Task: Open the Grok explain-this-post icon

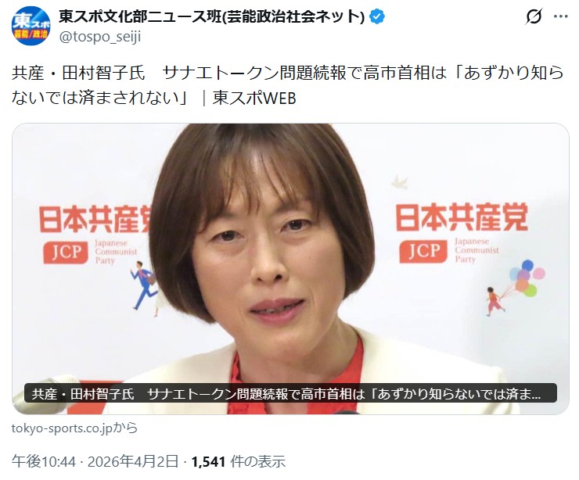Action: (x=534, y=16)
